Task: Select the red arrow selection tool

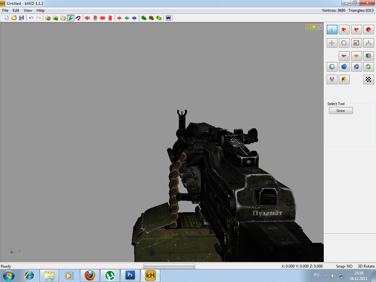Action: click(x=344, y=30)
